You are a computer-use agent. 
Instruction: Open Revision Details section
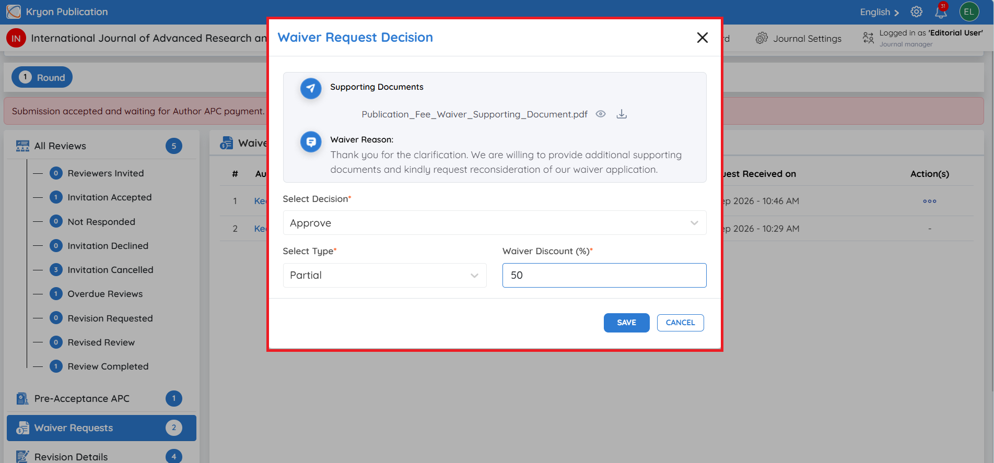click(102, 457)
